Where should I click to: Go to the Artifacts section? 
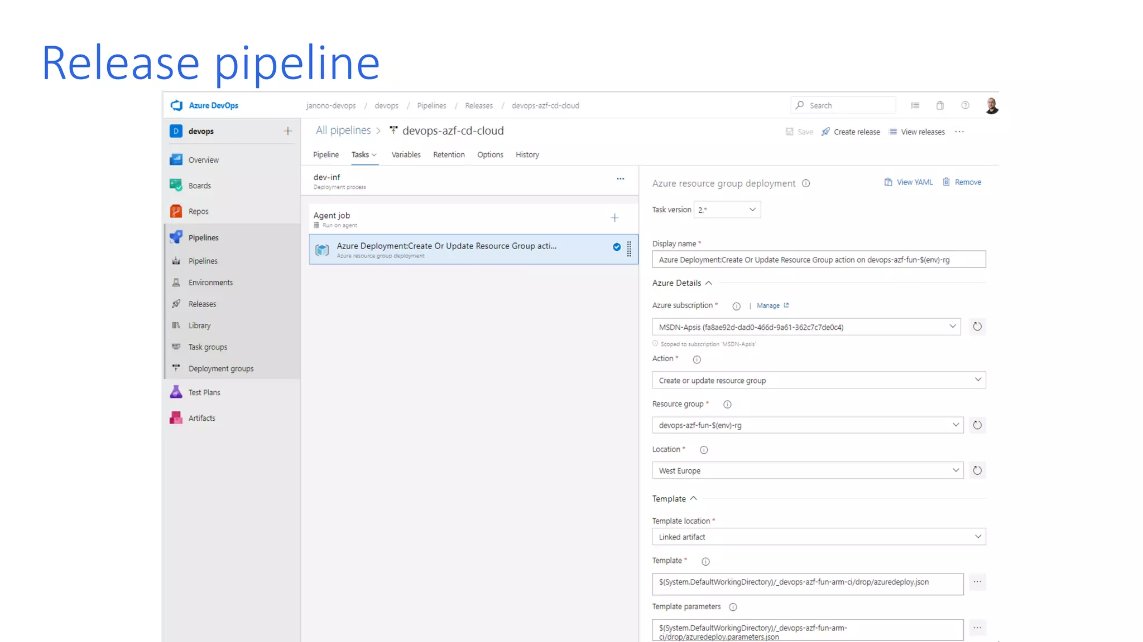coord(201,418)
